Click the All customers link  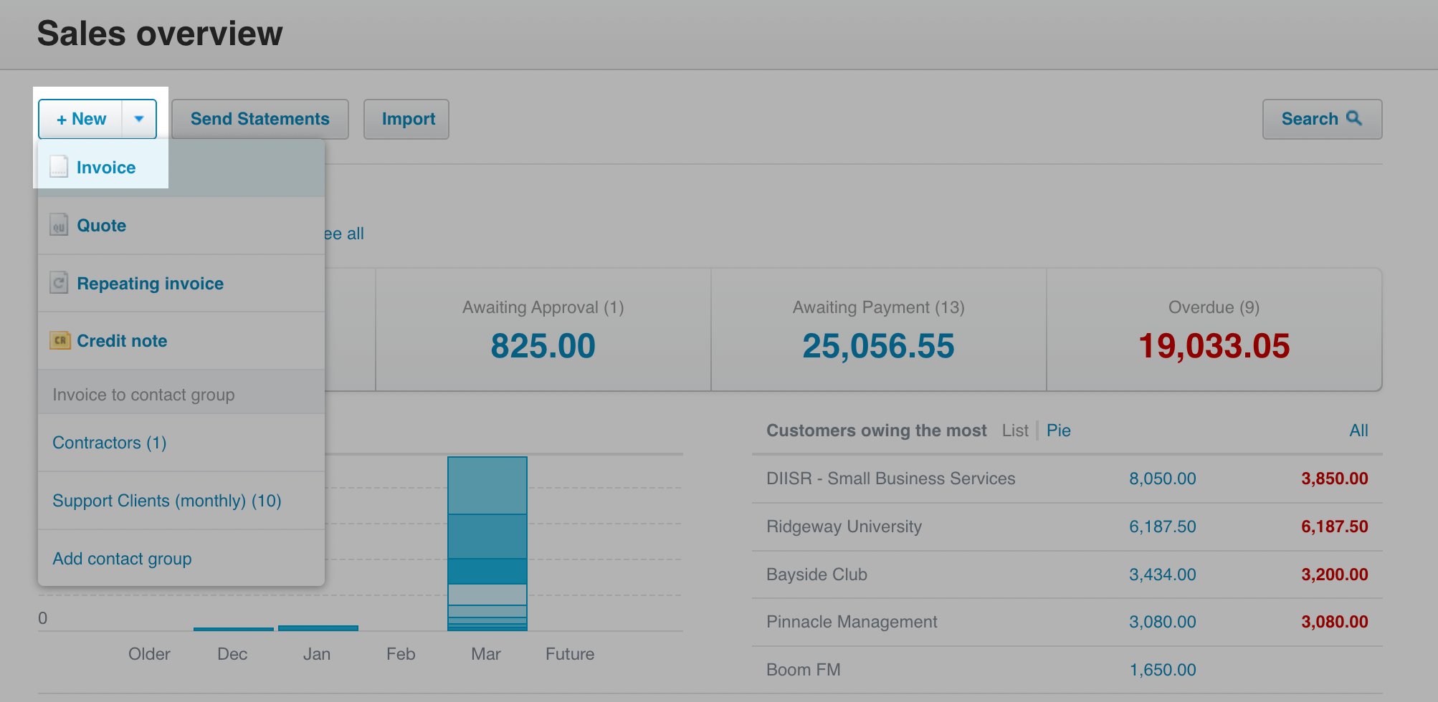1358,431
